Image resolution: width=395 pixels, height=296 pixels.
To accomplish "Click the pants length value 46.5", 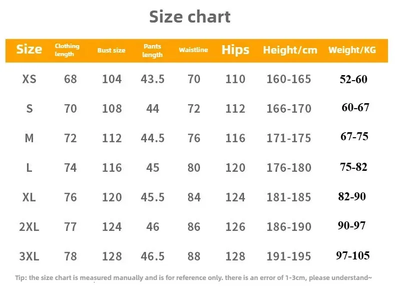I will 152,256.
